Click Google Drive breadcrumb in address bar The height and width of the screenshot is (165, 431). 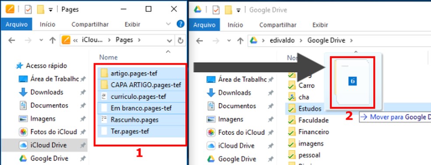point(326,41)
